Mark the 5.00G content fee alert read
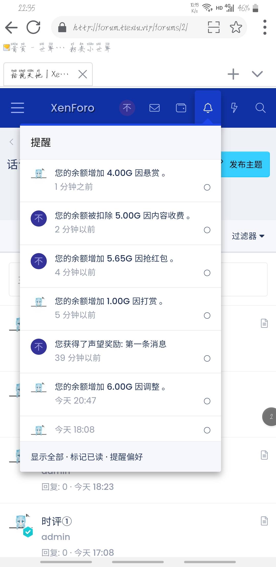Screen dimensions: 276x567 [207, 230]
